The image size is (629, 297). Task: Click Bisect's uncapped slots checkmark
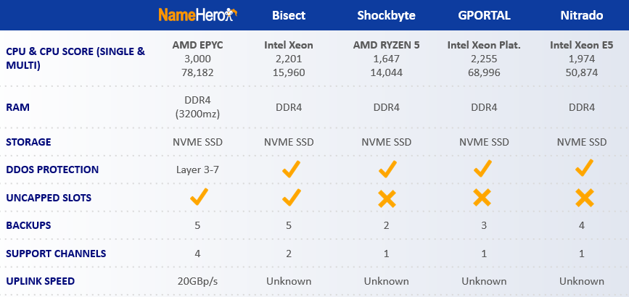click(x=291, y=197)
